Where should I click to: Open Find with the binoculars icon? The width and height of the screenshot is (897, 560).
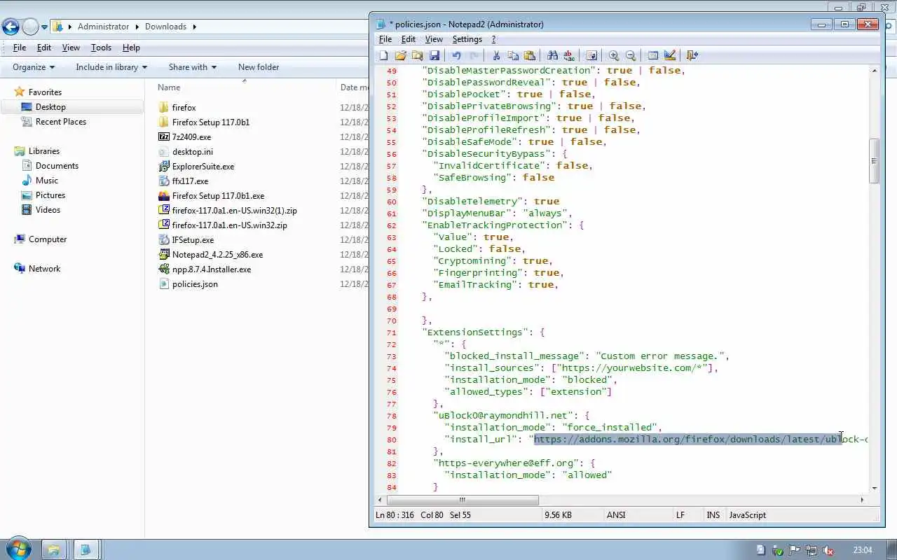pyautogui.click(x=552, y=55)
